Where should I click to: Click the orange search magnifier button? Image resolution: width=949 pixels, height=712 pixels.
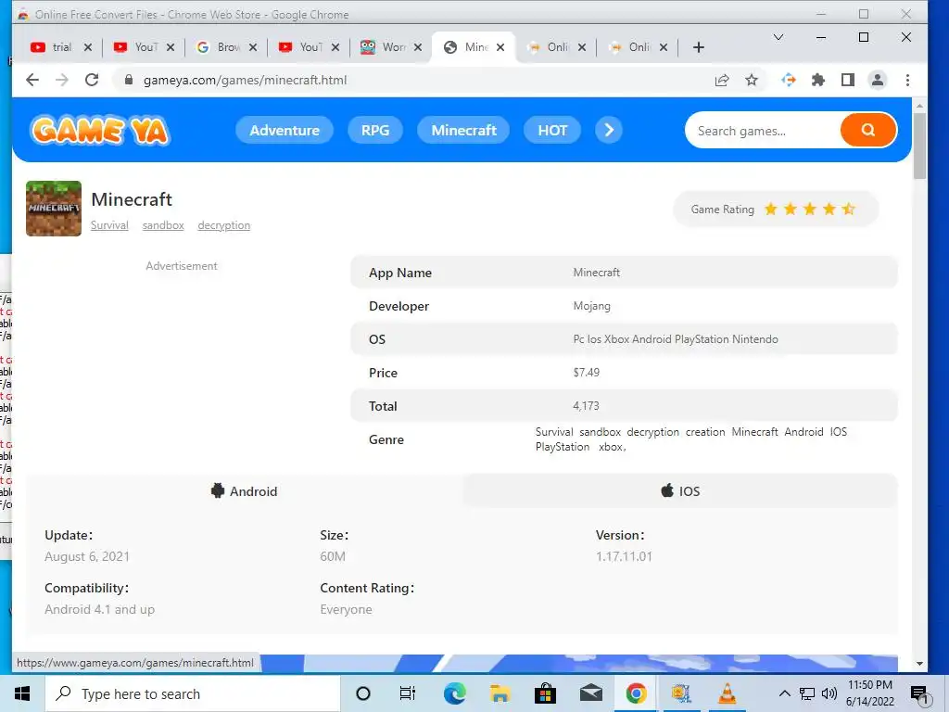point(867,130)
